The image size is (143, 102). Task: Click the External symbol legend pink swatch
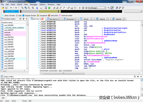coord(60,16)
